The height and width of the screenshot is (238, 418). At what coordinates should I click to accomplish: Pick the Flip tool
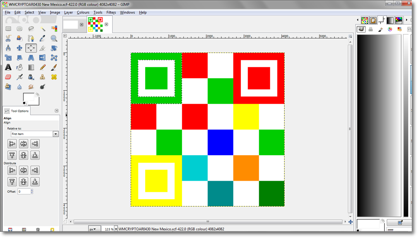[x=43, y=58]
